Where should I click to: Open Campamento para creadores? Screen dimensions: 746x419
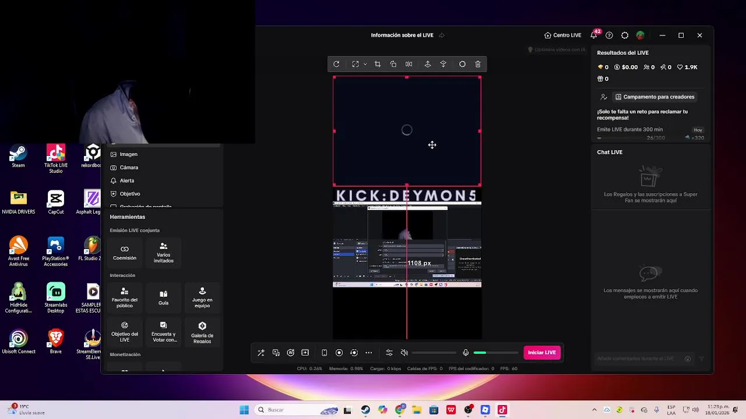(654, 97)
